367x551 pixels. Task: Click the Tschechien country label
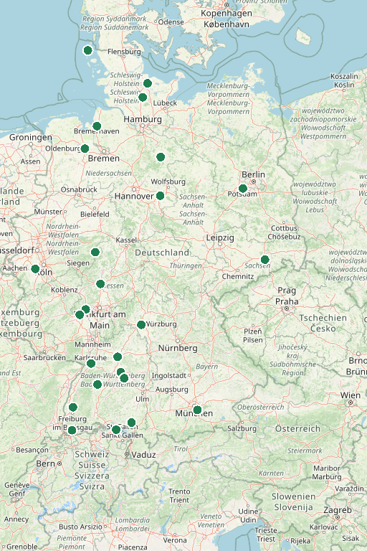323,318
